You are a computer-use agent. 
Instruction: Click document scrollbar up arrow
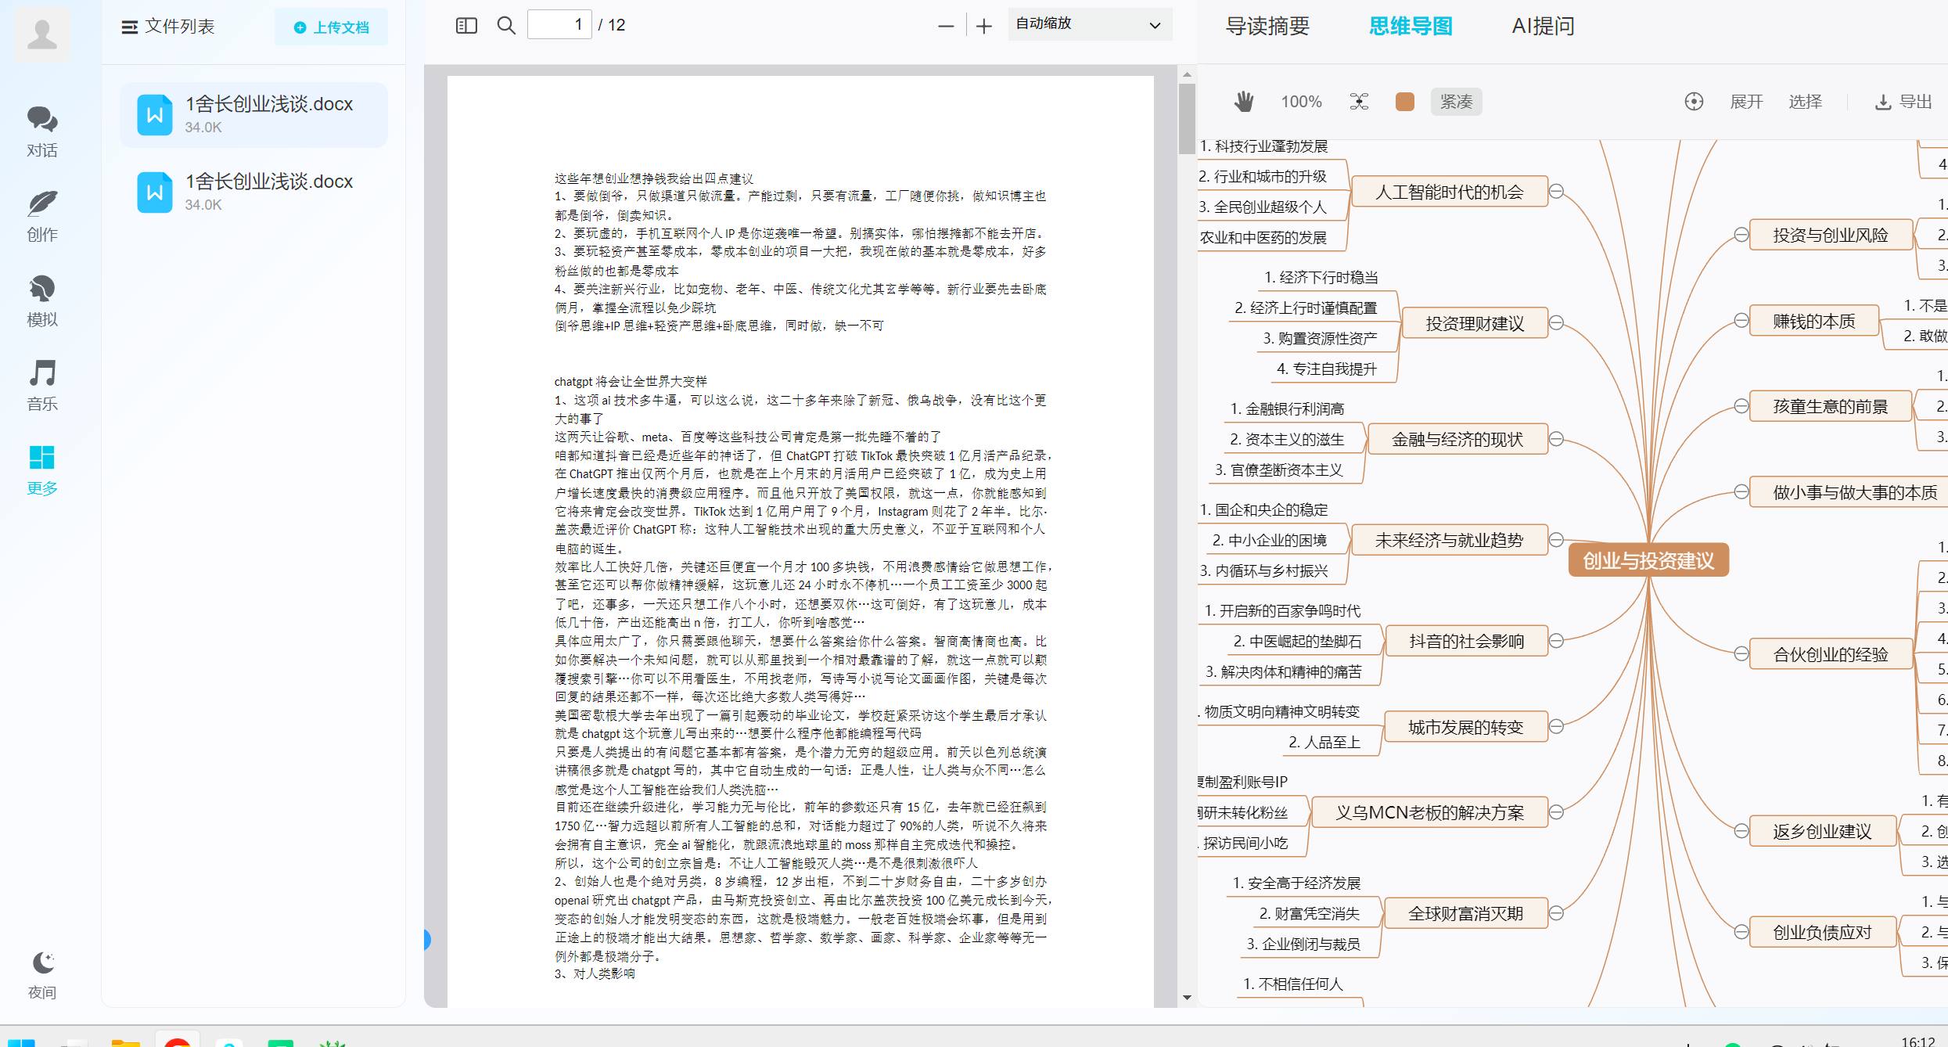(1187, 75)
